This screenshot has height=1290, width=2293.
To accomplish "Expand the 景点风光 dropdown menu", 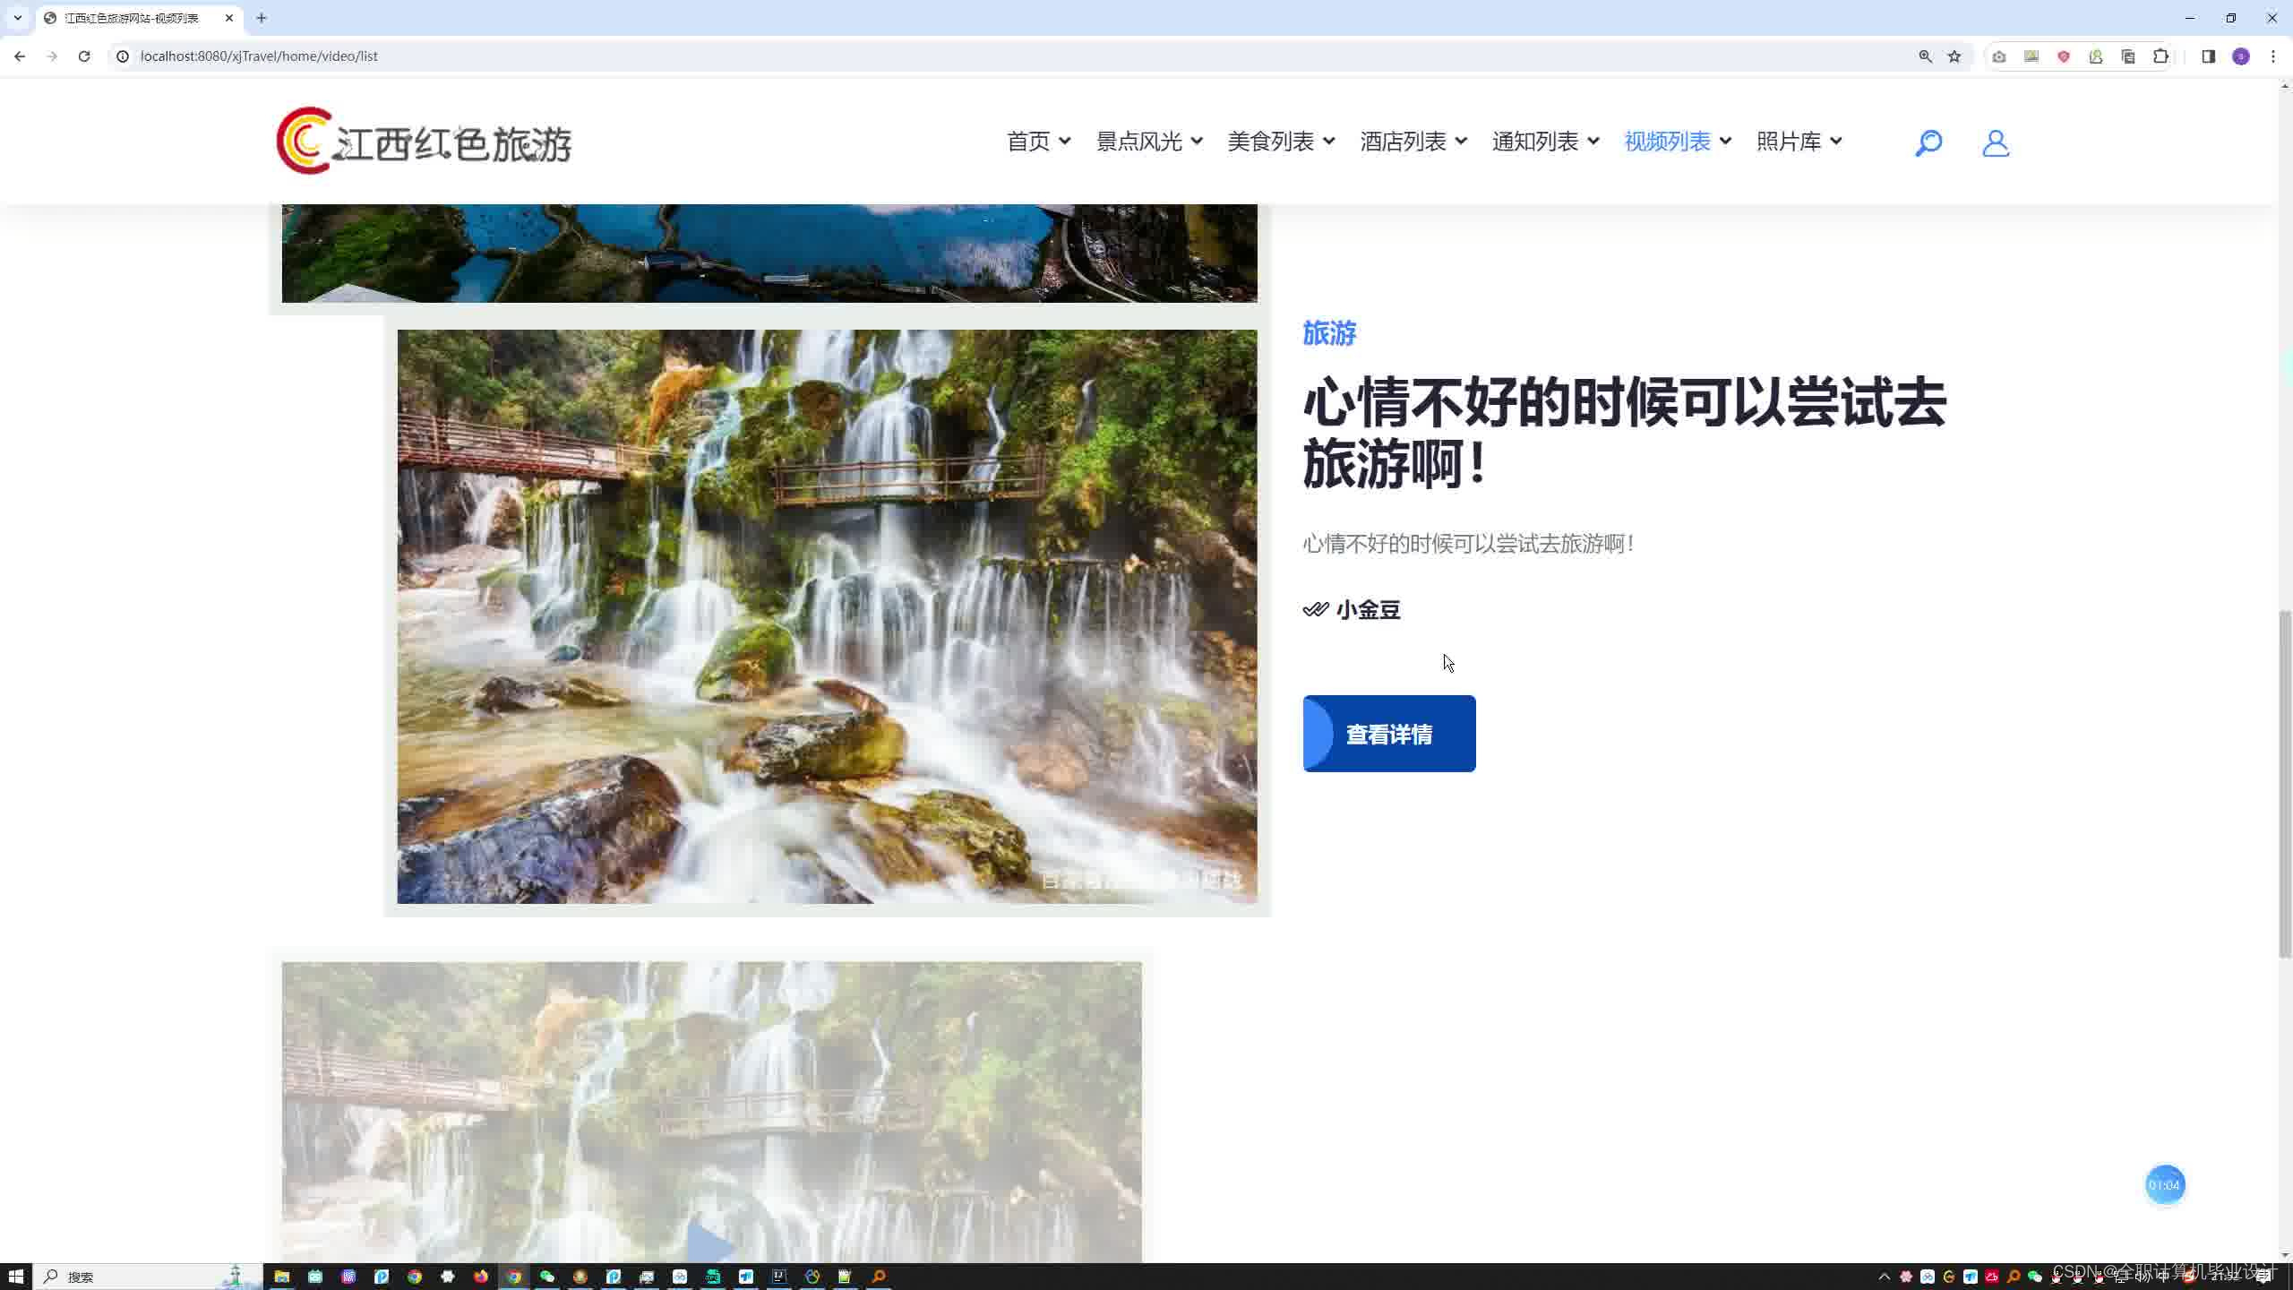I will point(1149,142).
